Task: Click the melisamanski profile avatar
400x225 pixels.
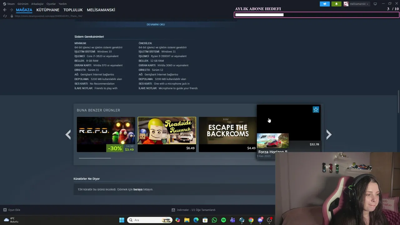Action: (346, 4)
